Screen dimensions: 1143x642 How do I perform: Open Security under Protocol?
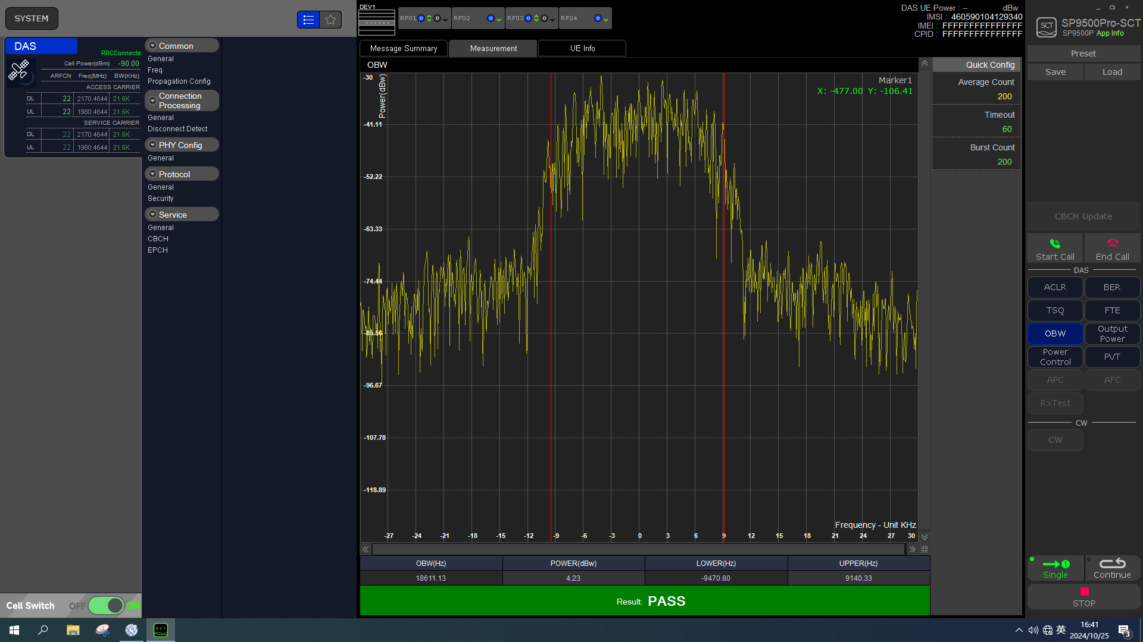click(161, 199)
